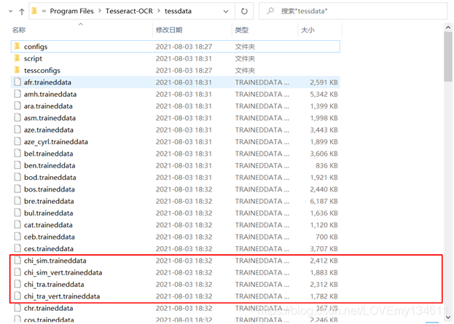Sort by the 大小 column header
Viewport: 454px width, 324px height.
point(308,30)
